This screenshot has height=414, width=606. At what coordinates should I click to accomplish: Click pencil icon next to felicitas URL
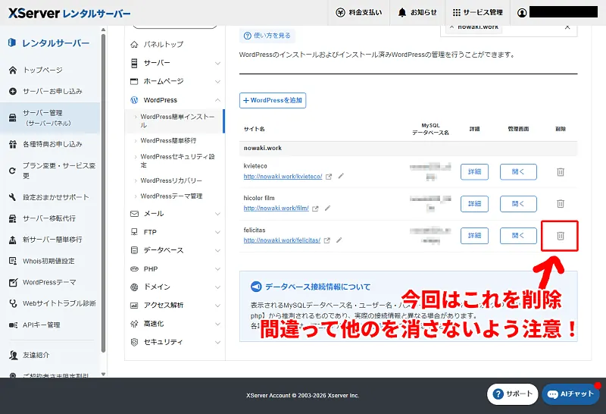point(339,240)
